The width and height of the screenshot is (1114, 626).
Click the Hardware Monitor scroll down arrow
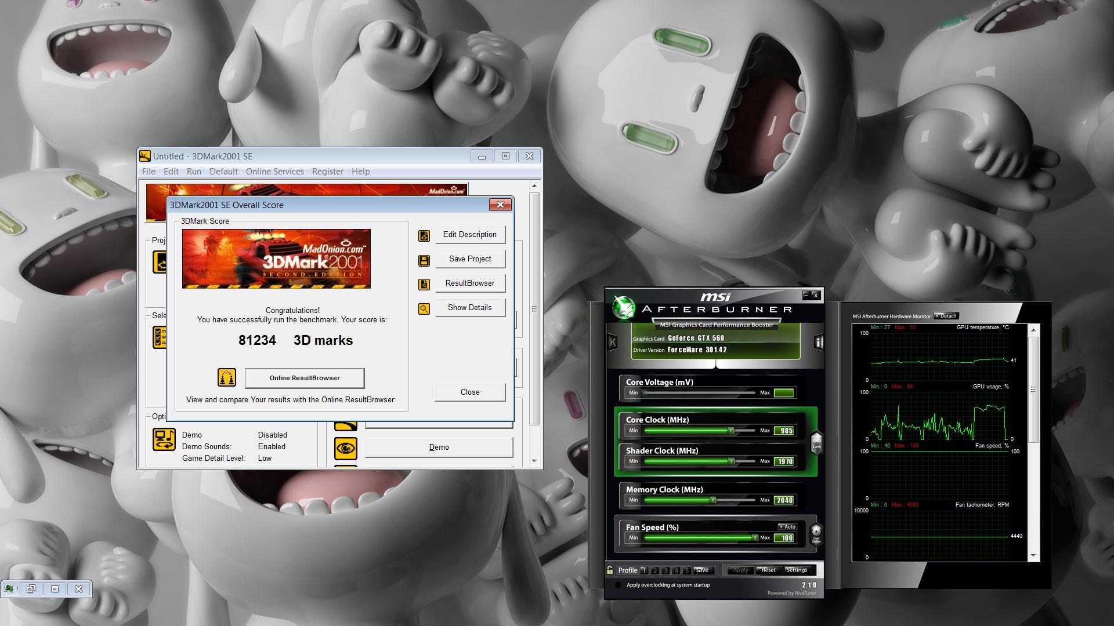pos(1033,556)
